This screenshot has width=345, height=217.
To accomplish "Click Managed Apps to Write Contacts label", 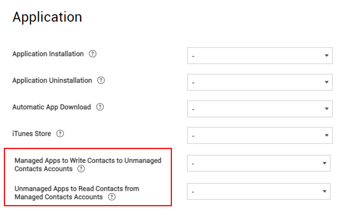I will [88, 164].
